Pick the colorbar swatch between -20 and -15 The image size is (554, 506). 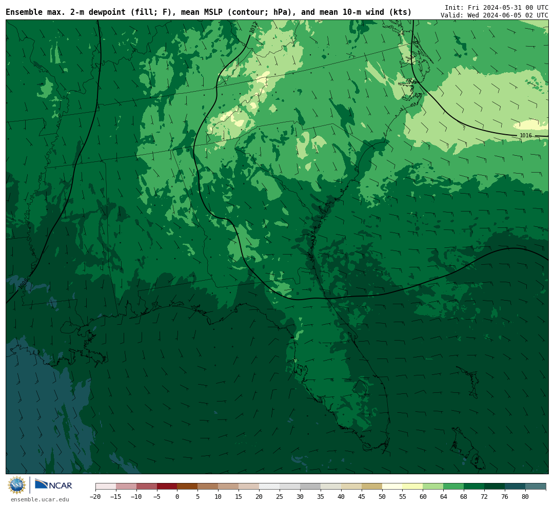click(106, 486)
